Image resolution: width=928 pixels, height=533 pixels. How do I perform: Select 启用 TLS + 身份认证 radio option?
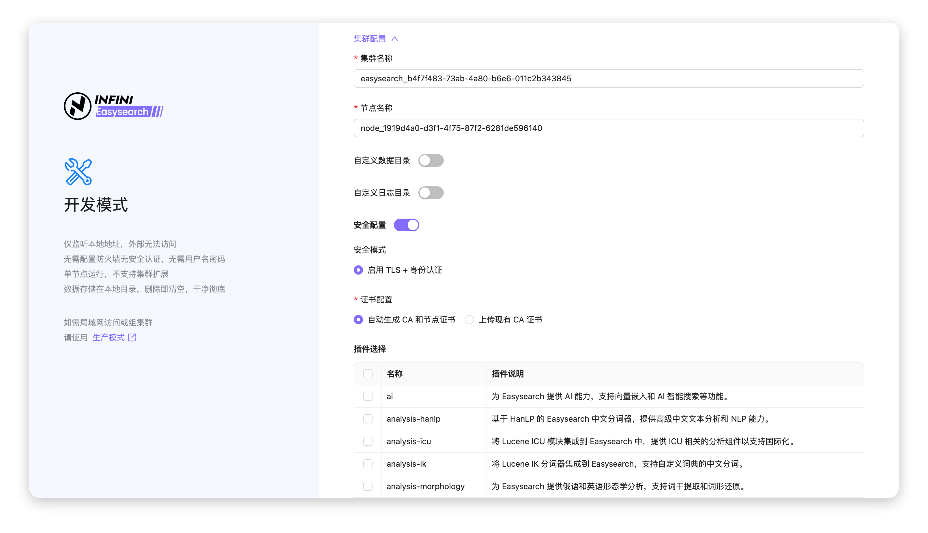[x=358, y=270]
